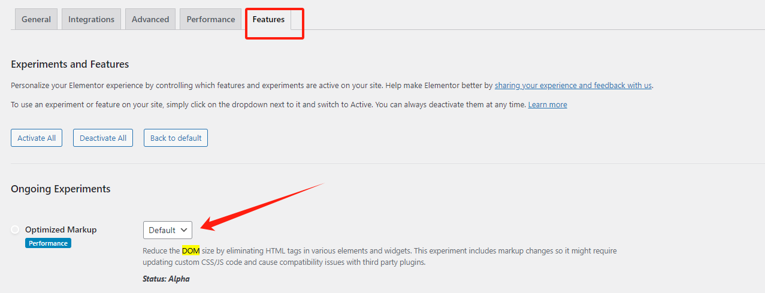The height and width of the screenshot is (293, 765).
Task: Click the blue Performance tag badge
Action: [48, 243]
